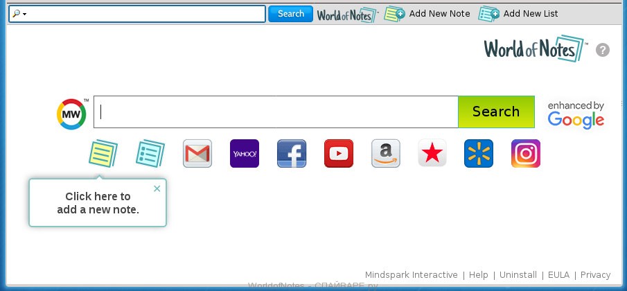Click the enhanced by Google logo
627x291 pixels.
(x=576, y=115)
